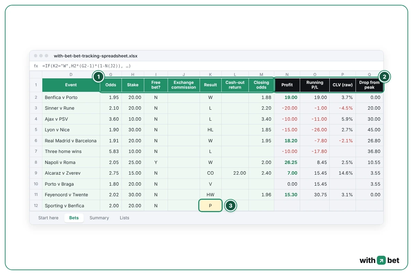
Task: Click the 18.20 profit cell
Action: click(287, 141)
